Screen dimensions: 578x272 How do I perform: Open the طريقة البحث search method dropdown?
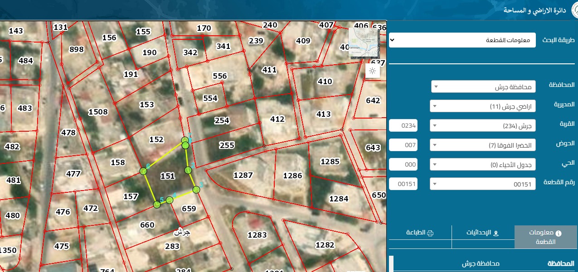coord(462,40)
